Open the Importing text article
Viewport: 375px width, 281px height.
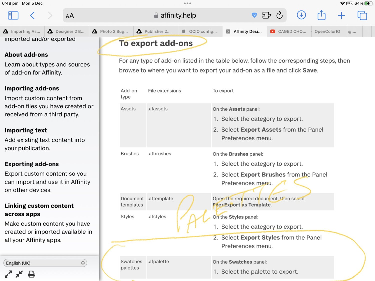click(x=25, y=130)
